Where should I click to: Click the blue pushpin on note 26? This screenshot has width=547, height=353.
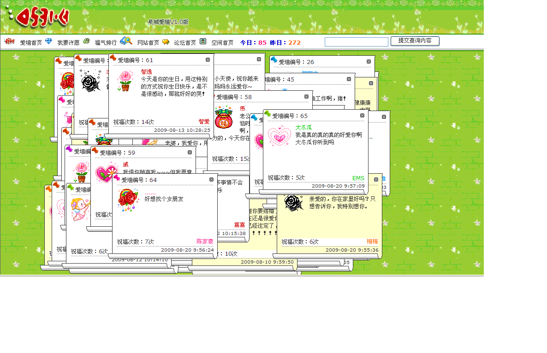coord(274,59)
